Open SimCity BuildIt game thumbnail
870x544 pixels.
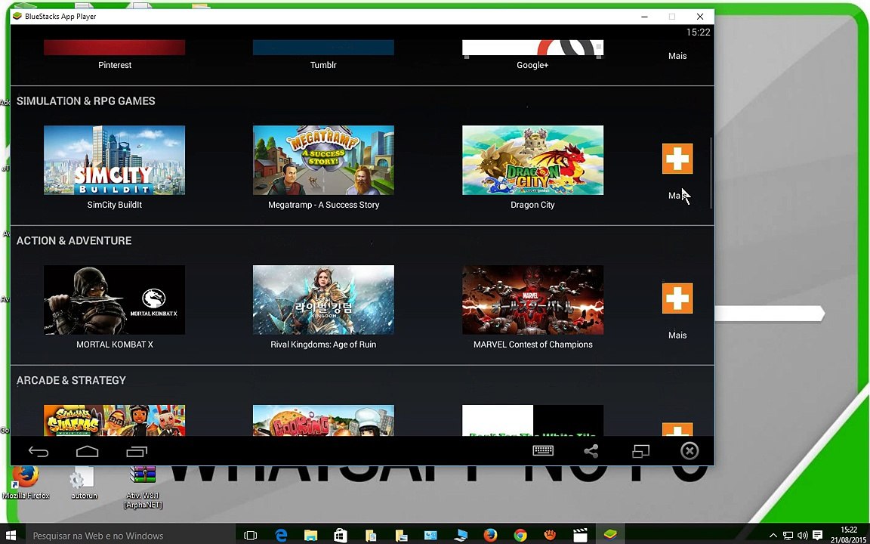[x=114, y=160]
